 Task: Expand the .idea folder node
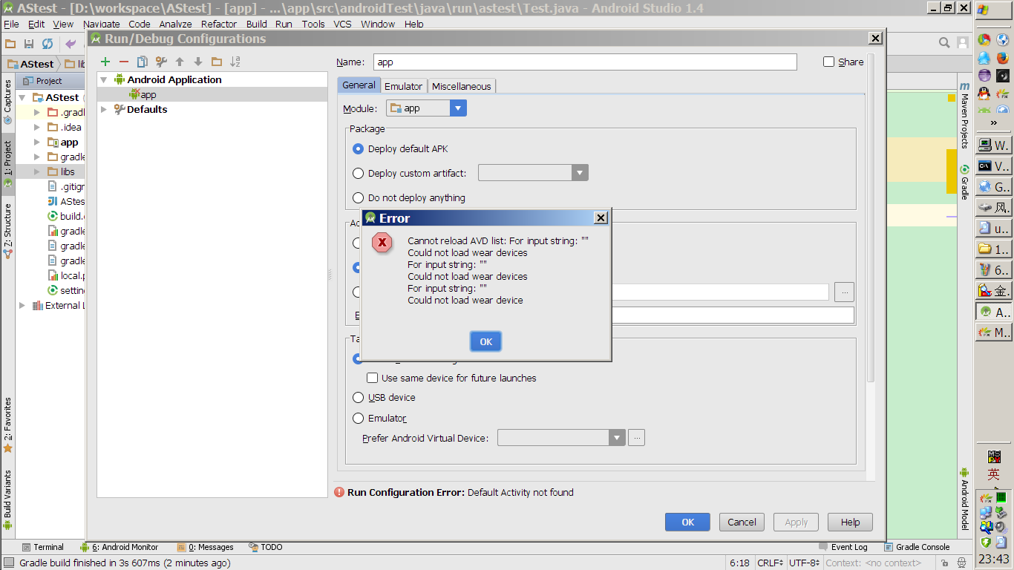[37, 127]
